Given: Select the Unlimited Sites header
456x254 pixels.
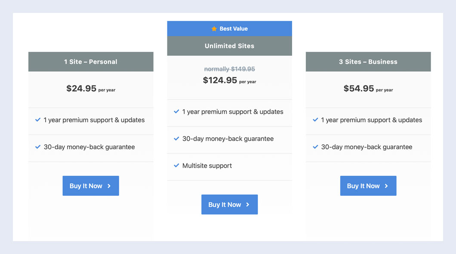Looking at the screenshot, I should pyautogui.click(x=229, y=46).
